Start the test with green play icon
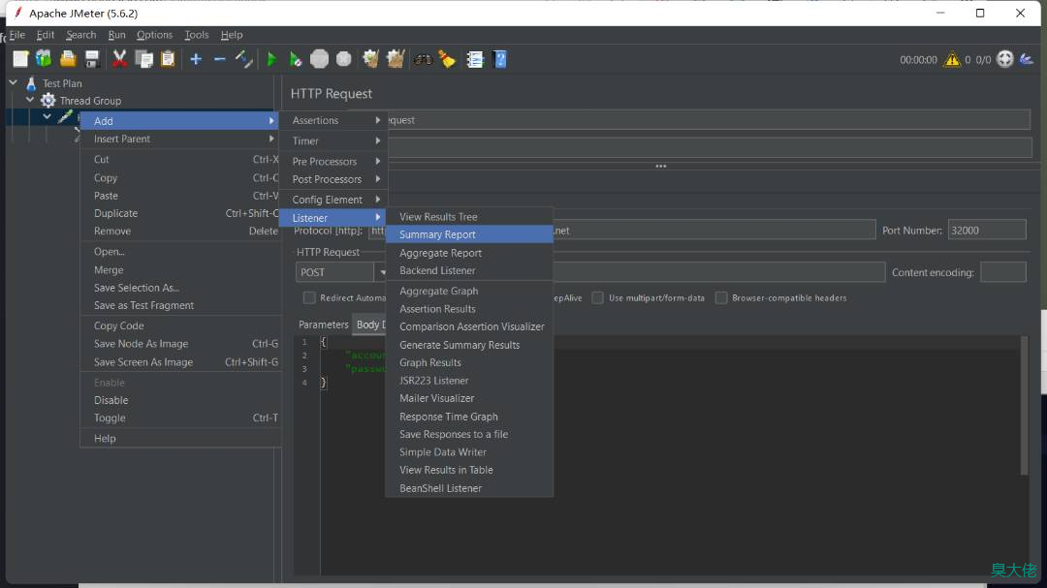Screen dimensions: 1047x588 pyautogui.click(x=271, y=59)
